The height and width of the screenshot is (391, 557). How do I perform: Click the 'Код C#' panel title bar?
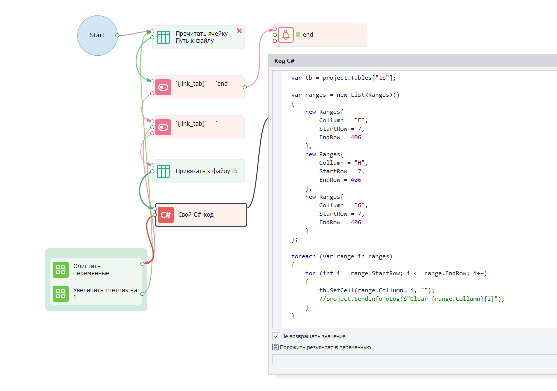tap(412, 61)
